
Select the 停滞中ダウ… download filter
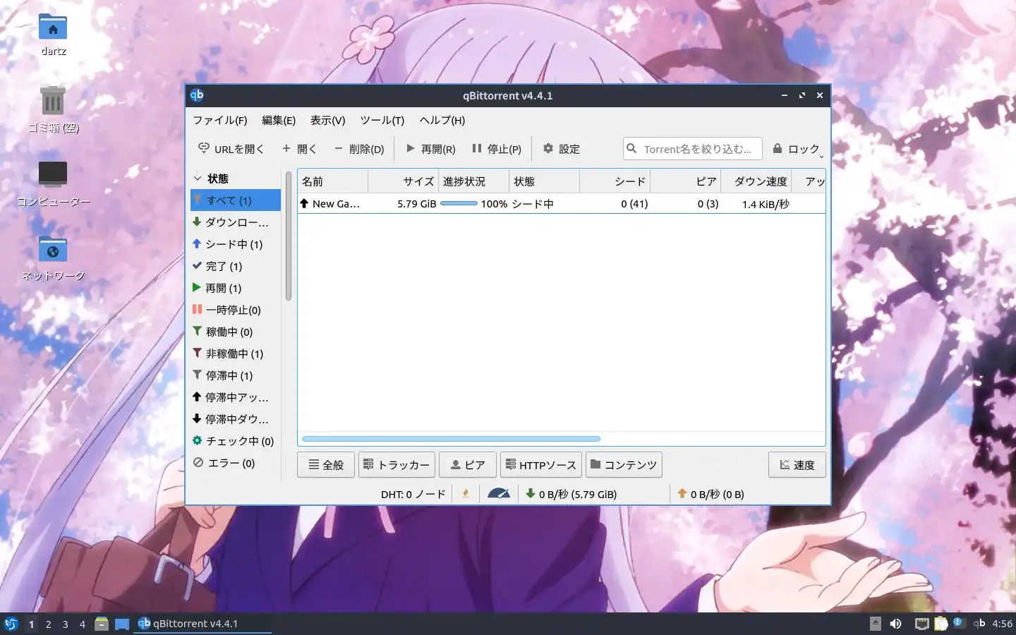(236, 419)
